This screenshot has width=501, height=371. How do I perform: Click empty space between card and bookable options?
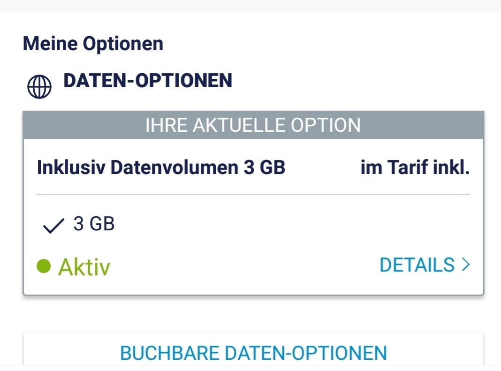tap(253, 314)
